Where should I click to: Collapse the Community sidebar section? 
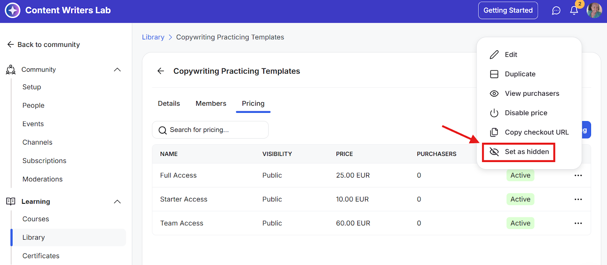117,70
